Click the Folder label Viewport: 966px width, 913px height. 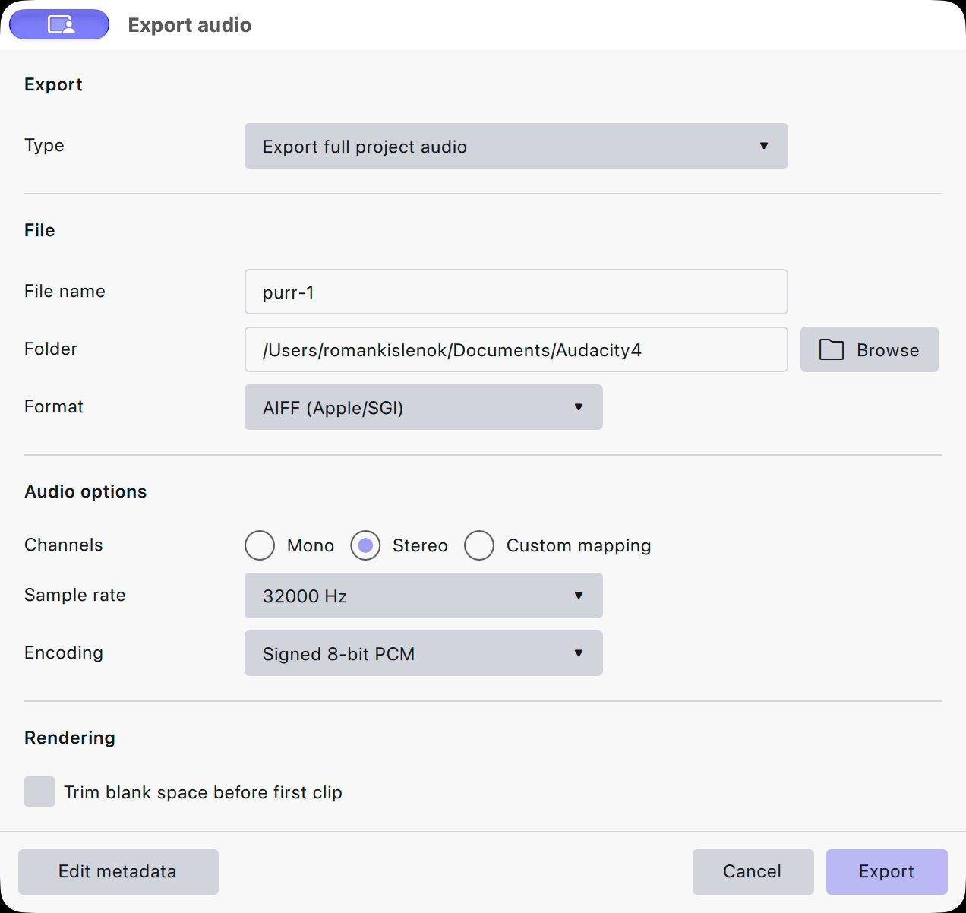click(51, 349)
